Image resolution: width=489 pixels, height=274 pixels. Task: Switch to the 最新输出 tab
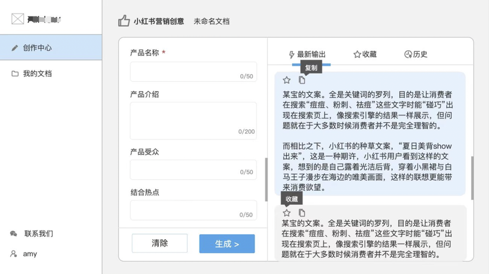(307, 54)
